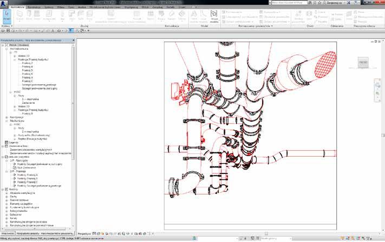Select Przekrój B in project browser
Screen dimensions: 385x242
27,113
